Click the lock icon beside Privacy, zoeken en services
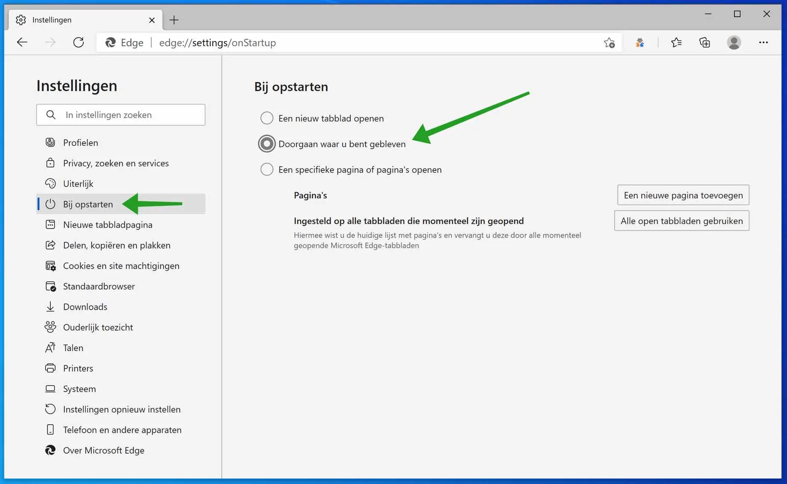787x484 pixels. tap(50, 163)
